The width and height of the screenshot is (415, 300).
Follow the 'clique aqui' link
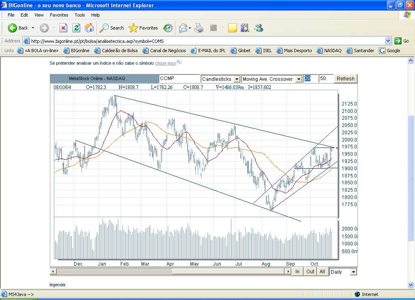coord(165,63)
